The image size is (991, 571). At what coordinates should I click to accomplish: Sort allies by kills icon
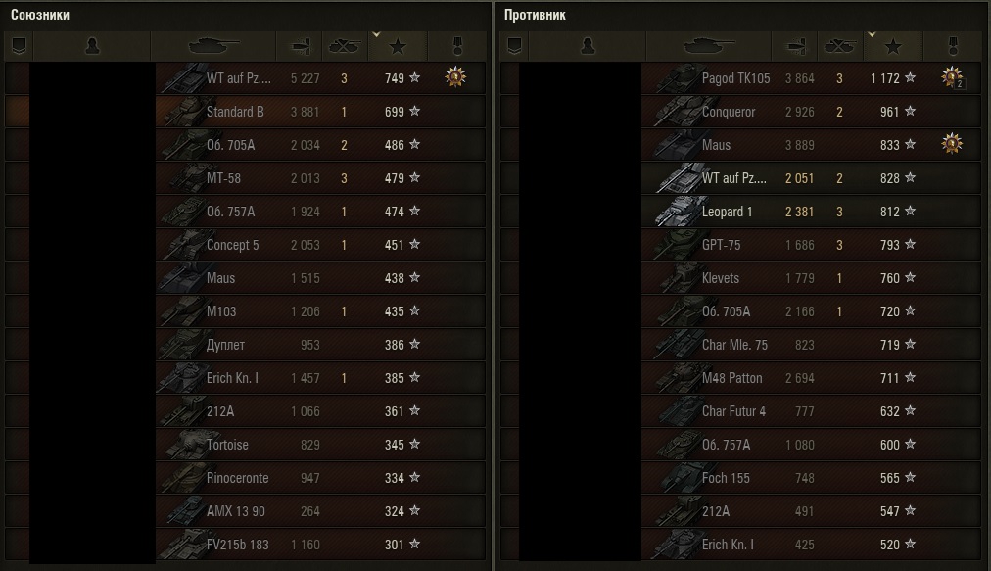click(345, 46)
